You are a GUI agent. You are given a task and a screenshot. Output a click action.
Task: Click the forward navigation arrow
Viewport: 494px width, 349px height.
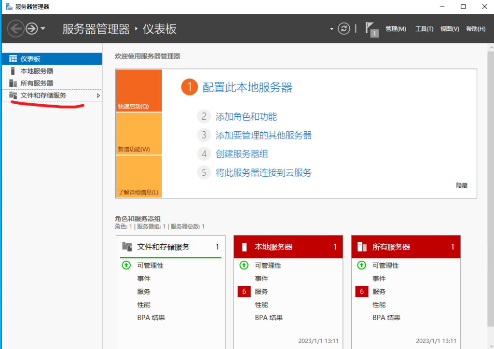tap(32, 29)
